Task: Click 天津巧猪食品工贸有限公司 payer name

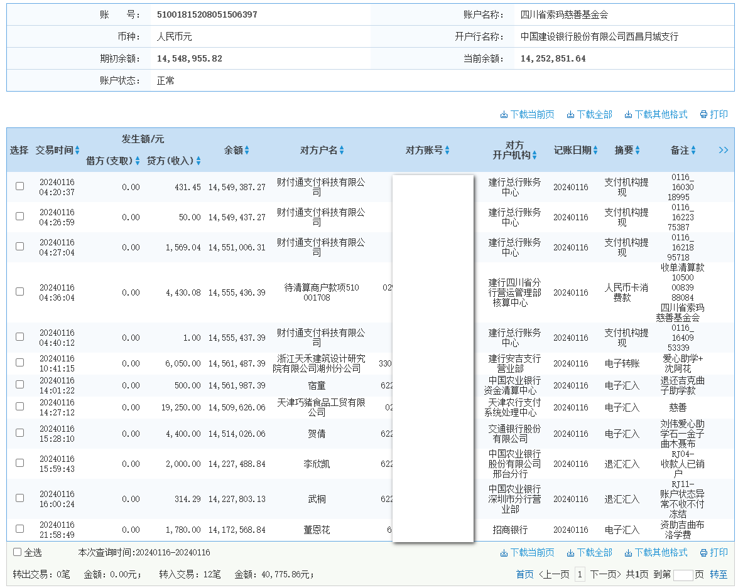Action: pyautogui.click(x=321, y=407)
